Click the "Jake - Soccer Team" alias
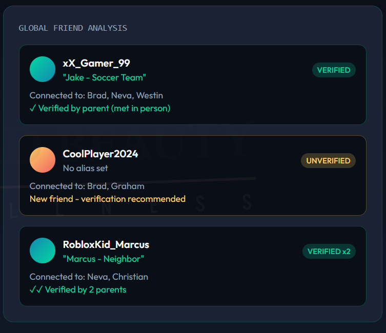386x333 pixels. pyautogui.click(x=105, y=77)
